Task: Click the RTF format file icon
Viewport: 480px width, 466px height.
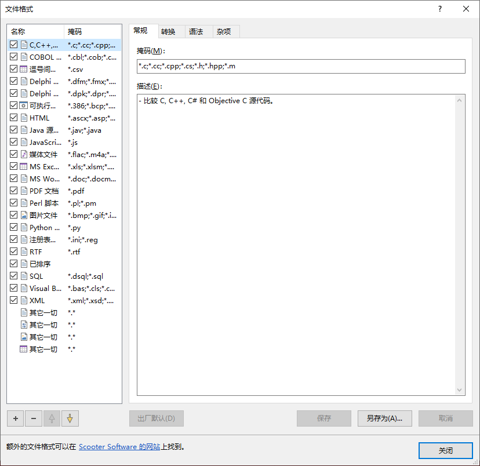Action: [24, 252]
